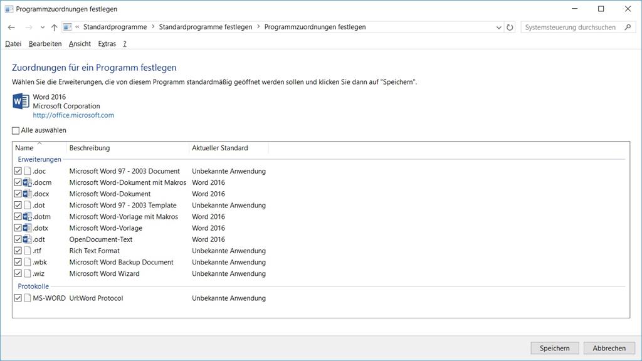
Task: Select 'Microsoft Word Wizard' description text
Action: point(105,274)
